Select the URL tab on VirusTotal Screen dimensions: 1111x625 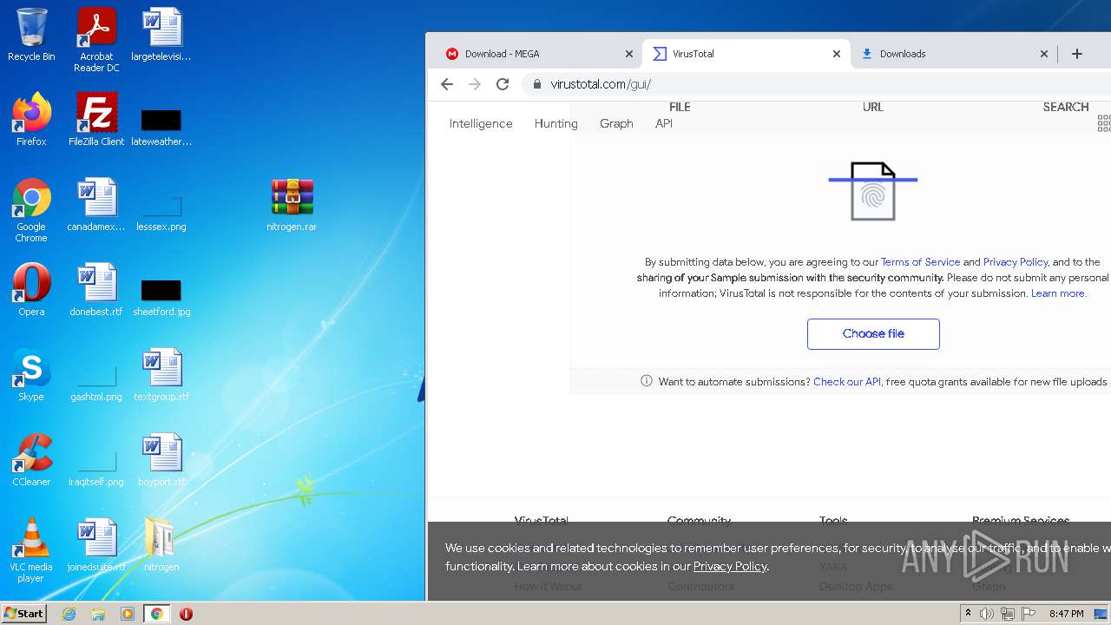click(873, 107)
